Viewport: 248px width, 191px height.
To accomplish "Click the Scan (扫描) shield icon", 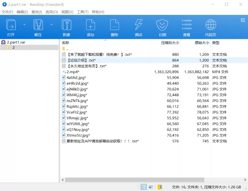I will coord(162,25).
